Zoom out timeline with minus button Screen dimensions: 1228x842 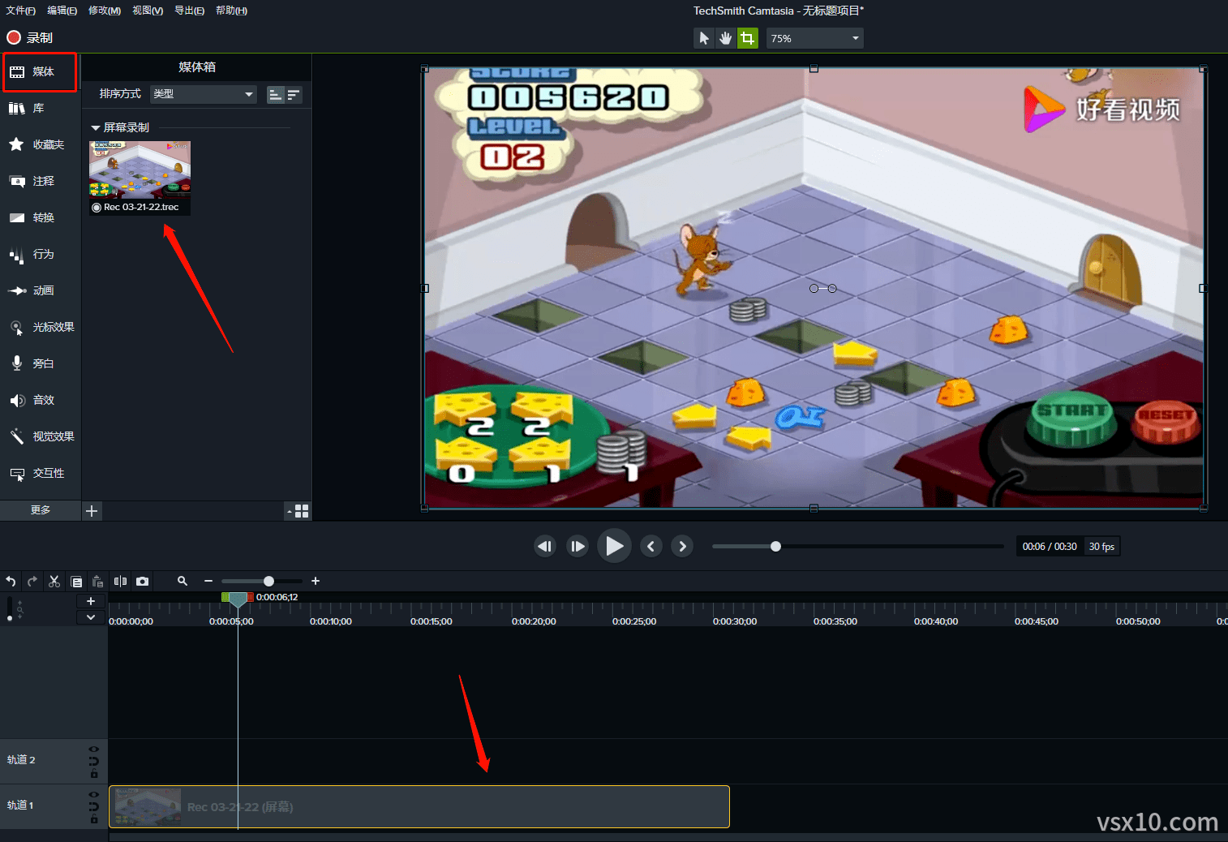pos(208,581)
